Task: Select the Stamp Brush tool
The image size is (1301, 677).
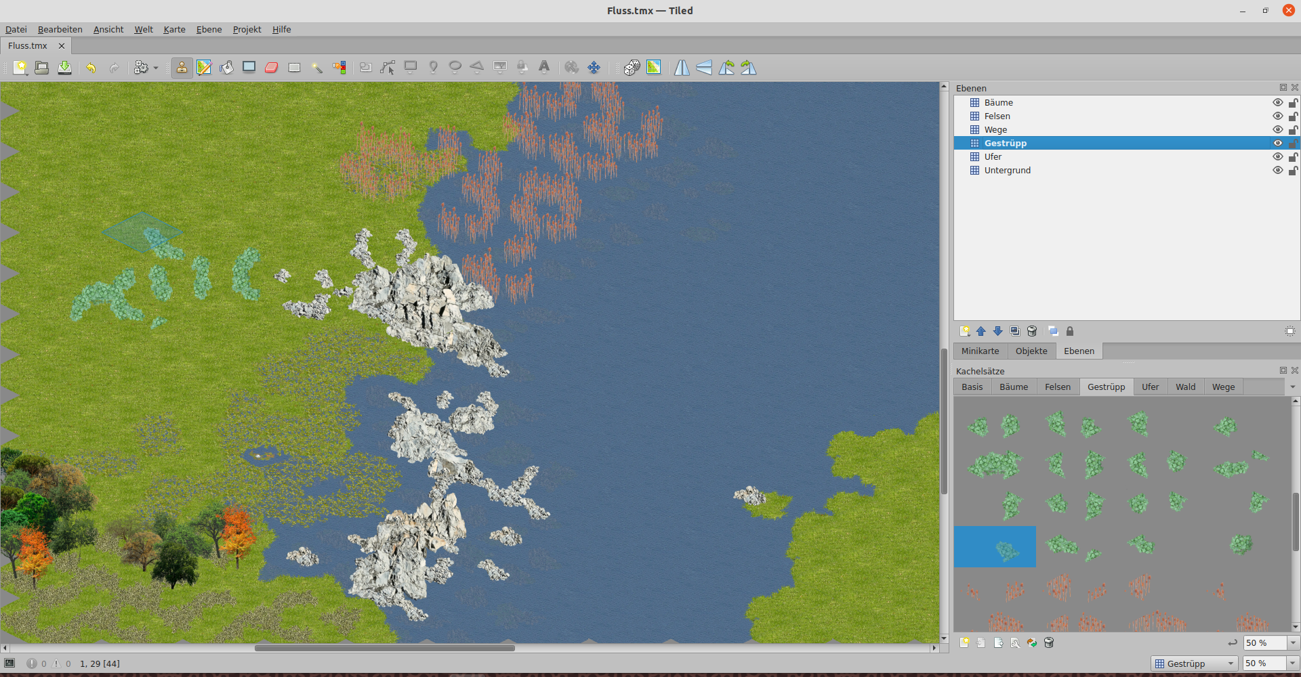Action: click(x=182, y=68)
